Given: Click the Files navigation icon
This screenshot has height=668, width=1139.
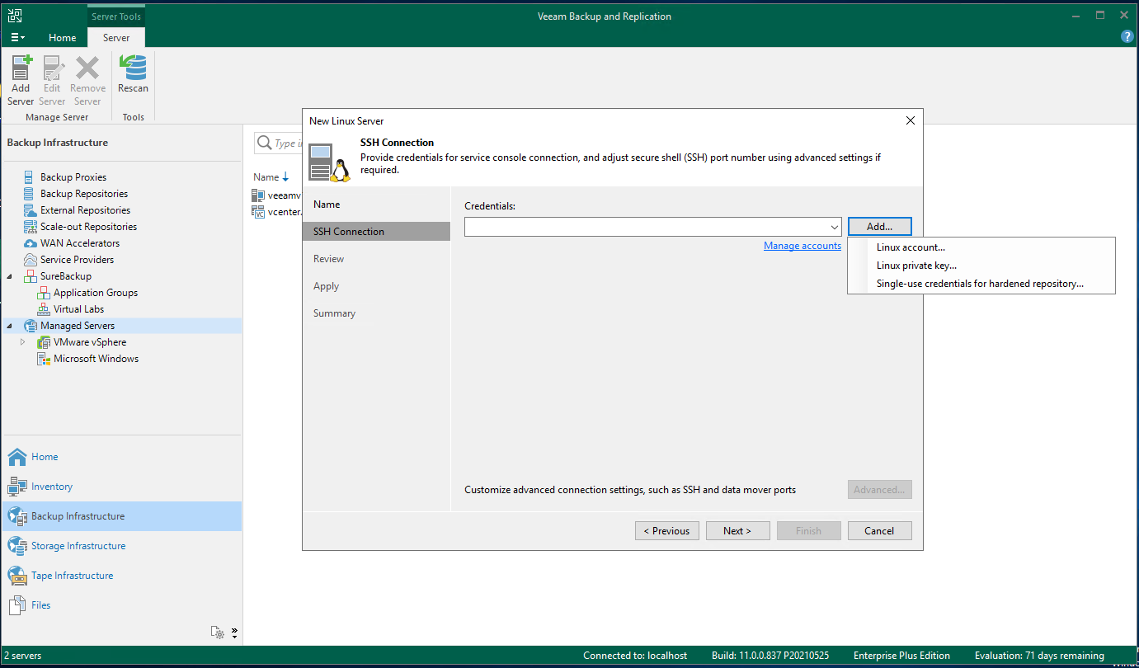Looking at the screenshot, I should tap(17, 604).
